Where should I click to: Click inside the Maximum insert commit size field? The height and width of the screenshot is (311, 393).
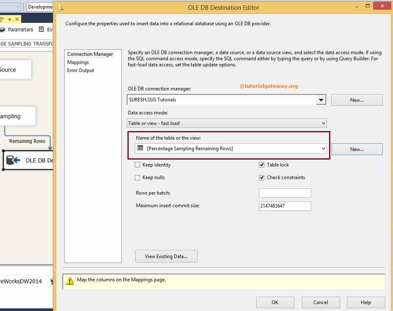click(284, 206)
